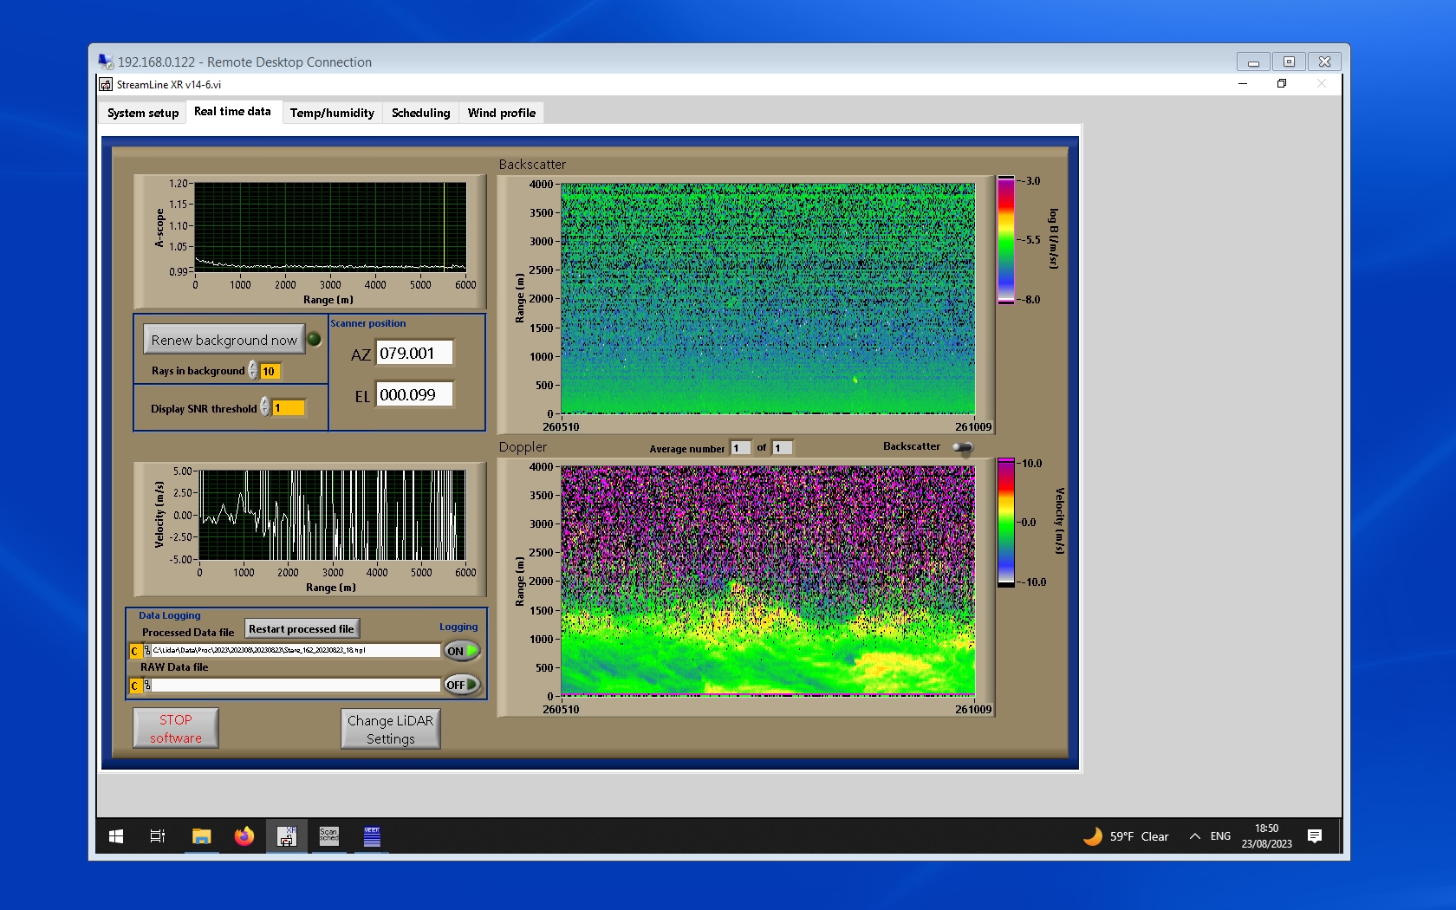This screenshot has width=1456, height=910.
Task: Open the notification center icon
Action: pos(1315,836)
